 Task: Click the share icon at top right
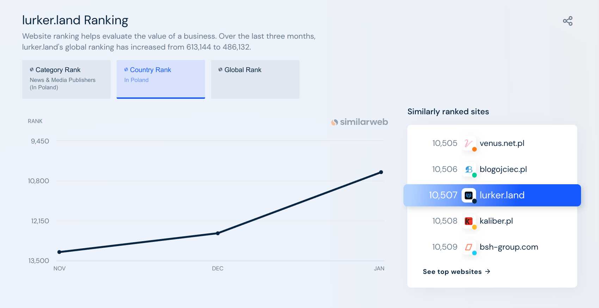tap(568, 21)
